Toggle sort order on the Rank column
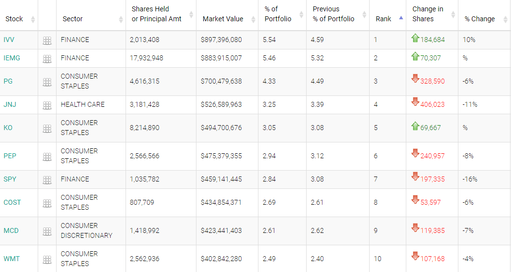 pyautogui.click(x=383, y=19)
